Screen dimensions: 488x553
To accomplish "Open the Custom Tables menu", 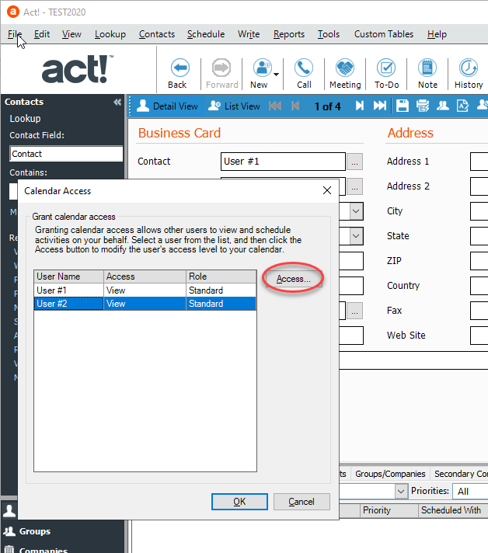I will pos(384,34).
